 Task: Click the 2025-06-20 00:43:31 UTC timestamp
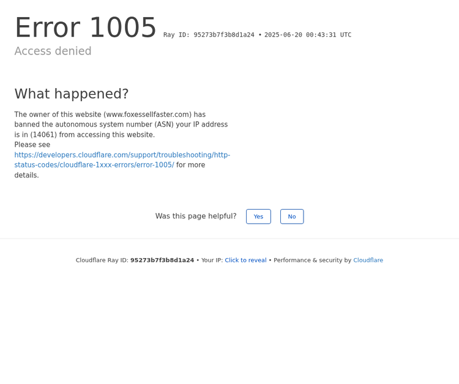pos(308,35)
